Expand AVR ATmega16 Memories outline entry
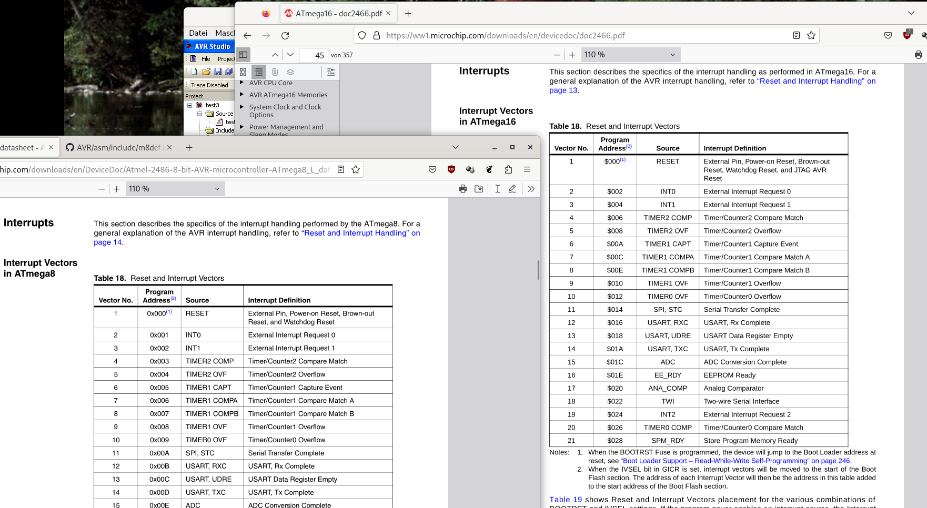 (242, 95)
